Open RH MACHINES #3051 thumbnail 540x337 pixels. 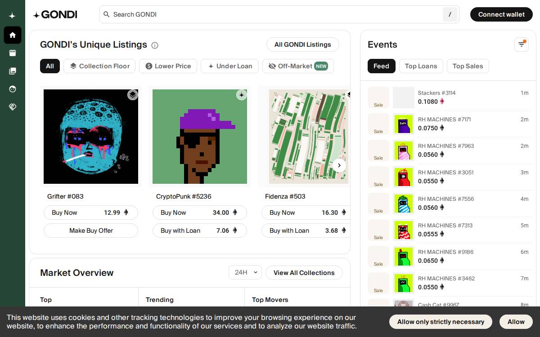tap(404, 177)
